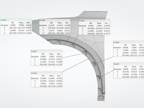144x108 pixels.
Task: Click Circle4 measured diameter 7.9824
Action: [51, 57]
